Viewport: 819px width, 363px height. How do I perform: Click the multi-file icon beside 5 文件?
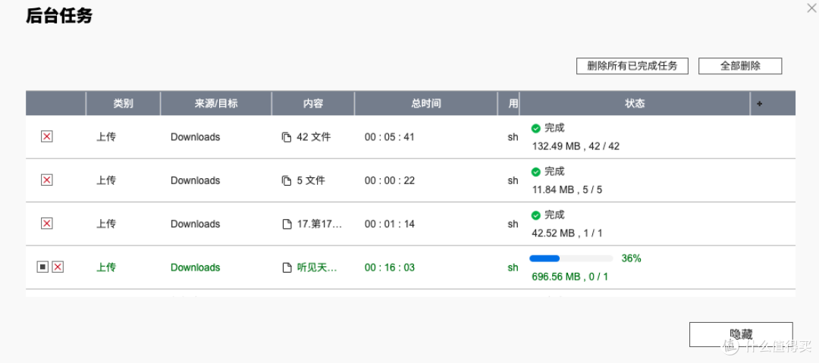click(286, 180)
